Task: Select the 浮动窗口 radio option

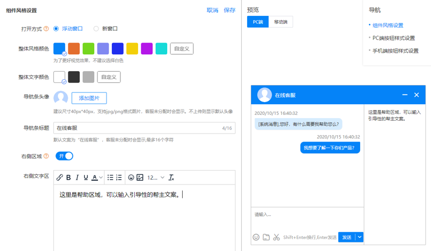Action: click(x=56, y=29)
